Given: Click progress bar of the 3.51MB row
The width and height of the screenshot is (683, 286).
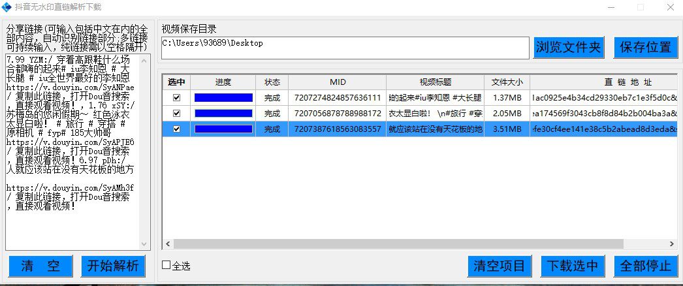Looking at the screenshot, I should (223, 129).
